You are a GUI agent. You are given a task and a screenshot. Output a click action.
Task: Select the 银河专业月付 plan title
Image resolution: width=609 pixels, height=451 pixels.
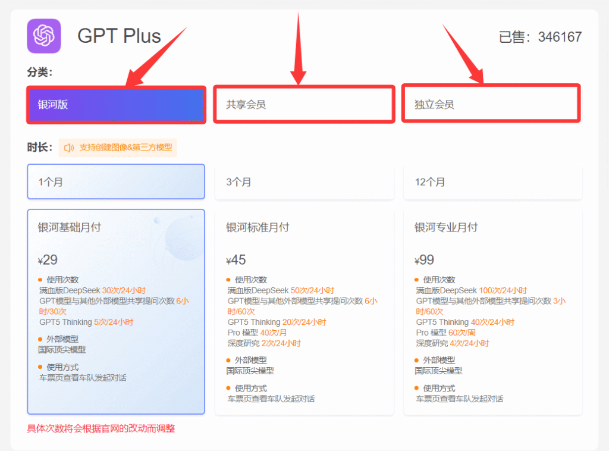click(446, 227)
